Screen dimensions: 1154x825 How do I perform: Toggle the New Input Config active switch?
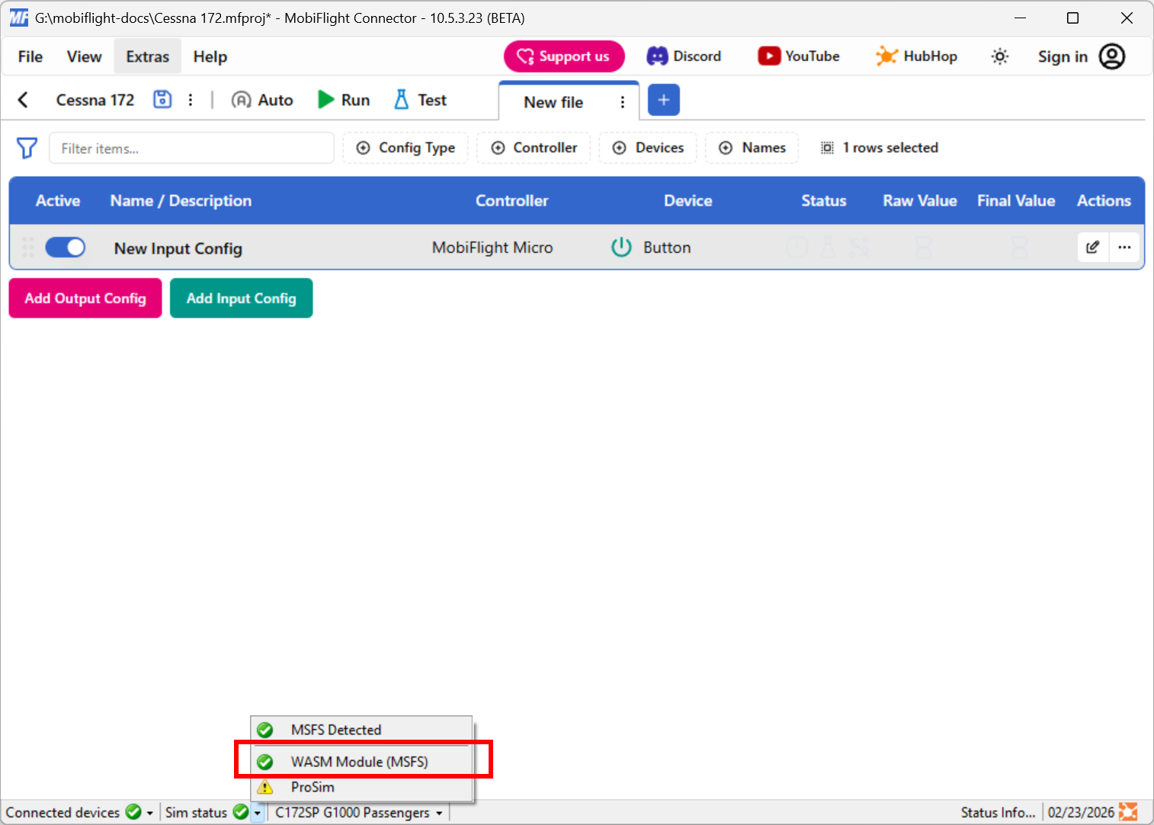pyautogui.click(x=66, y=247)
